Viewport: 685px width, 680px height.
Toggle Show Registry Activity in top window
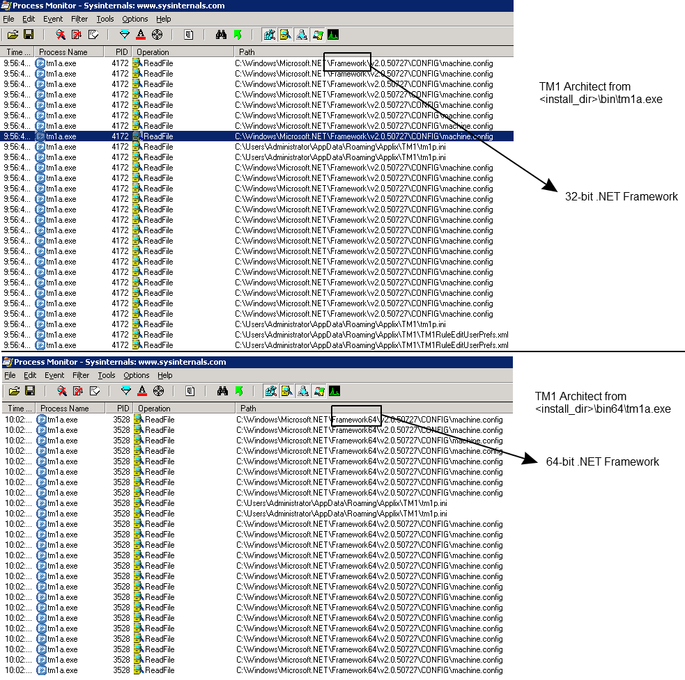click(270, 35)
